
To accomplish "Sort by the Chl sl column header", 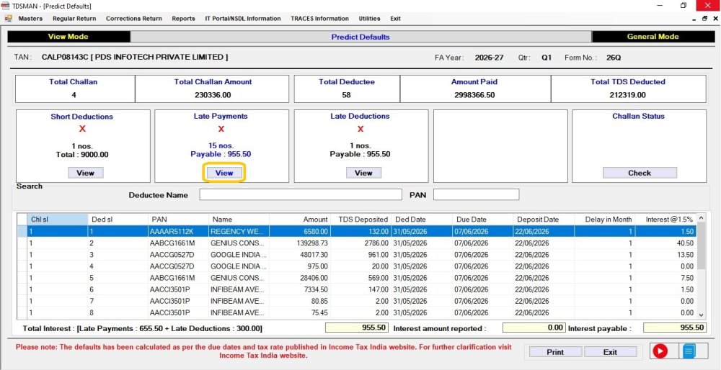I will pyautogui.click(x=58, y=220).
